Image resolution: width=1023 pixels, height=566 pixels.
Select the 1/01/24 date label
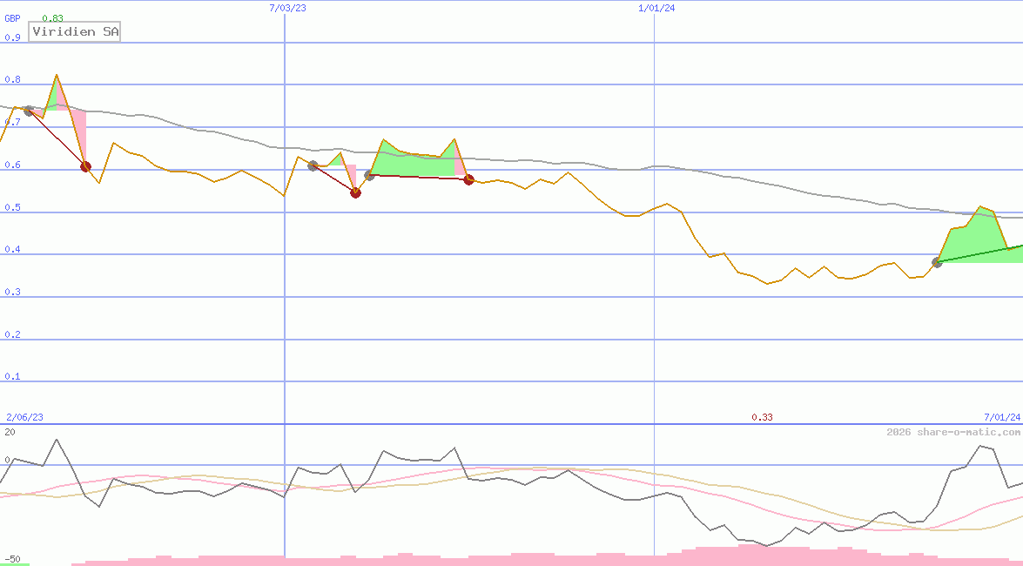click(x=656, y=8)
